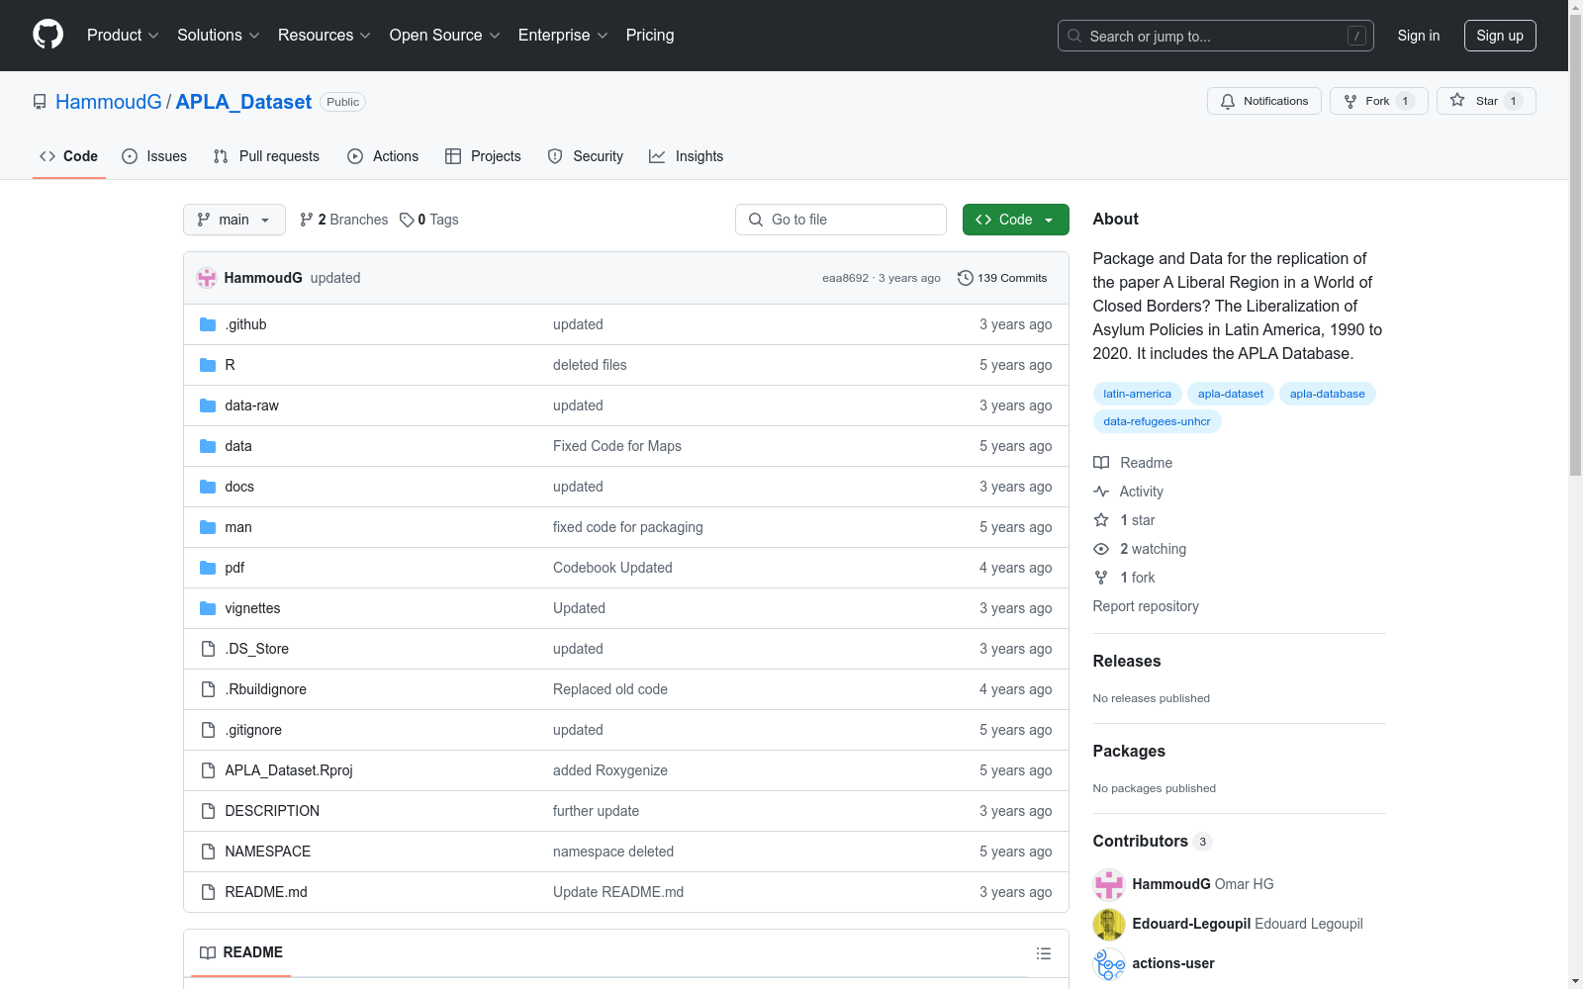Click the data-refugees-unhcr topic tag
The height and width of the screenshot is (989, 1583).
pyautogui.click(x=1158, y=421)
